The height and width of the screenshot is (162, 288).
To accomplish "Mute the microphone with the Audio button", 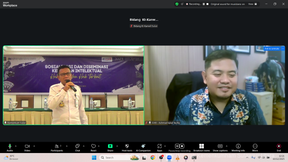I will coord(10,148).
